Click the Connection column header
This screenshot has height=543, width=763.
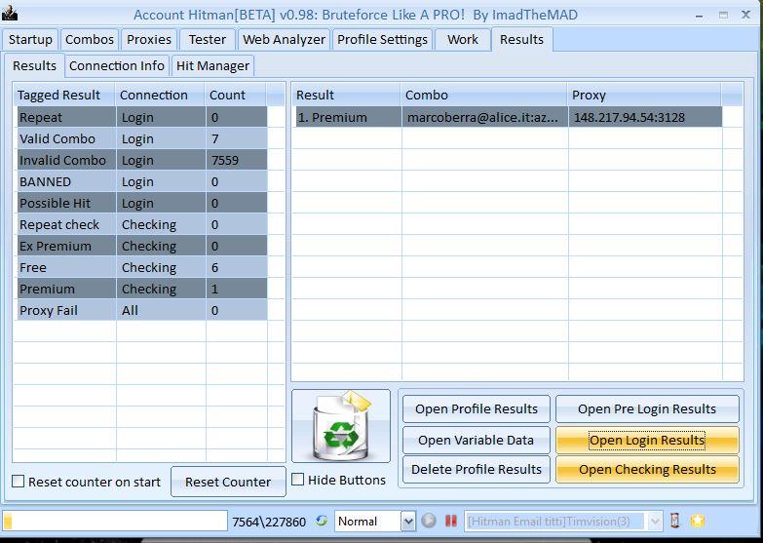pos(160,95)
